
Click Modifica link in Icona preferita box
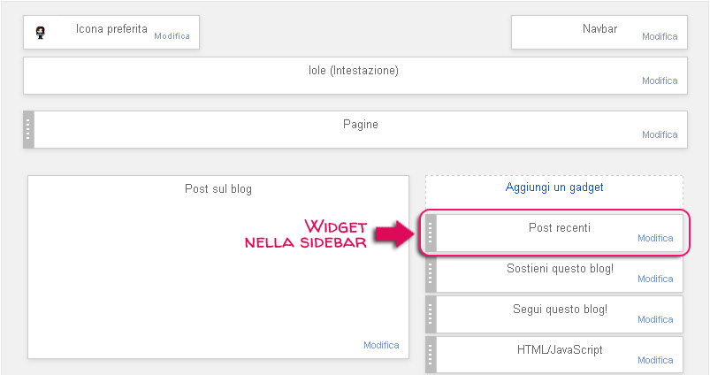172,36
